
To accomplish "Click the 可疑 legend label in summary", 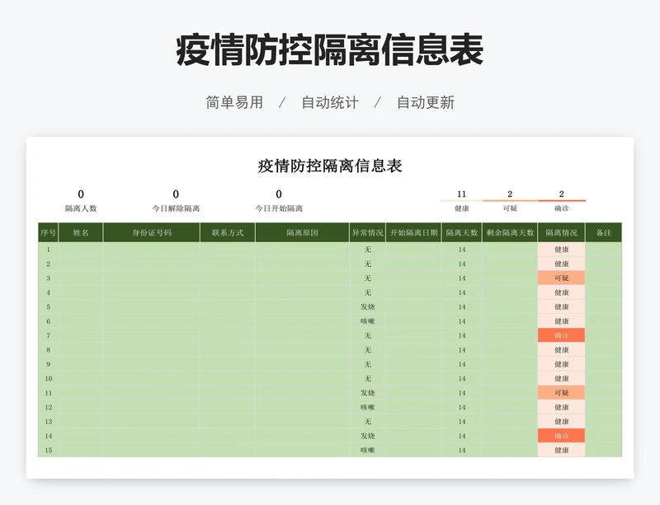I will point(510,208).
